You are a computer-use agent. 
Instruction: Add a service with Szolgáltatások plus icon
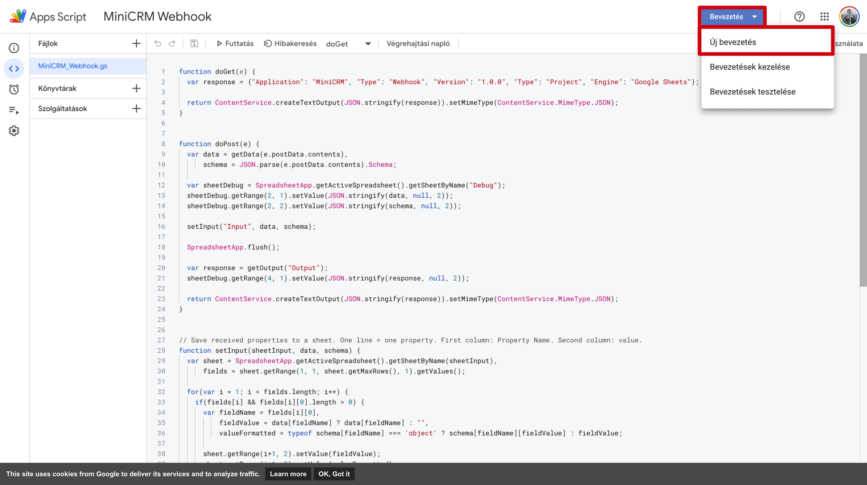tap(136, 109)
